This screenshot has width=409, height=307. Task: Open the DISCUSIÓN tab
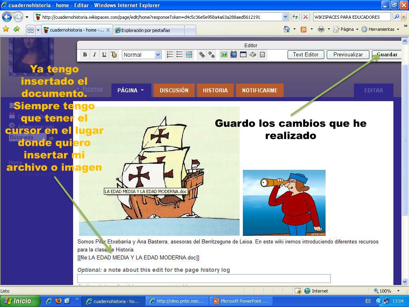click(174, 90)
